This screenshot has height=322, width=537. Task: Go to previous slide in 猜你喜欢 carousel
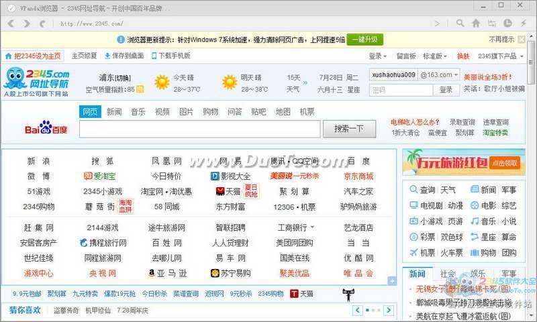(x=358, y=311)
